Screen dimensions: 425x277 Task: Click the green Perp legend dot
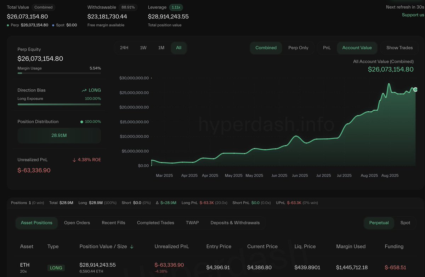[x=8, y=25]
